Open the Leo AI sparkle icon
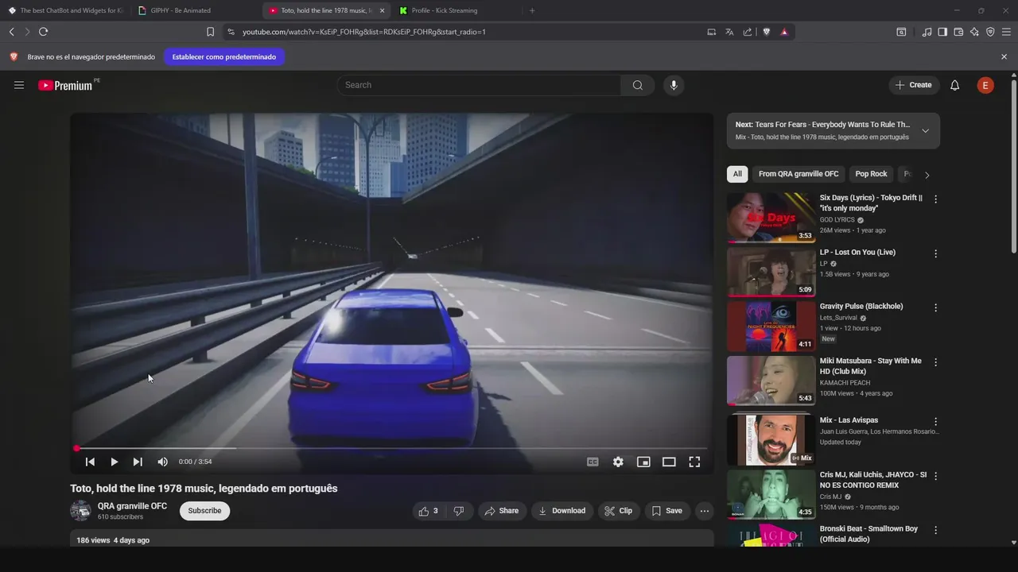Viewport: 1018px width, 572px height. (974, 32)
